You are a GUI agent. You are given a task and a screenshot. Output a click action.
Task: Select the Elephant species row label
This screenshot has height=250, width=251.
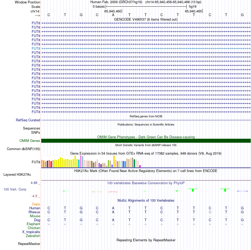click(33, 224)
